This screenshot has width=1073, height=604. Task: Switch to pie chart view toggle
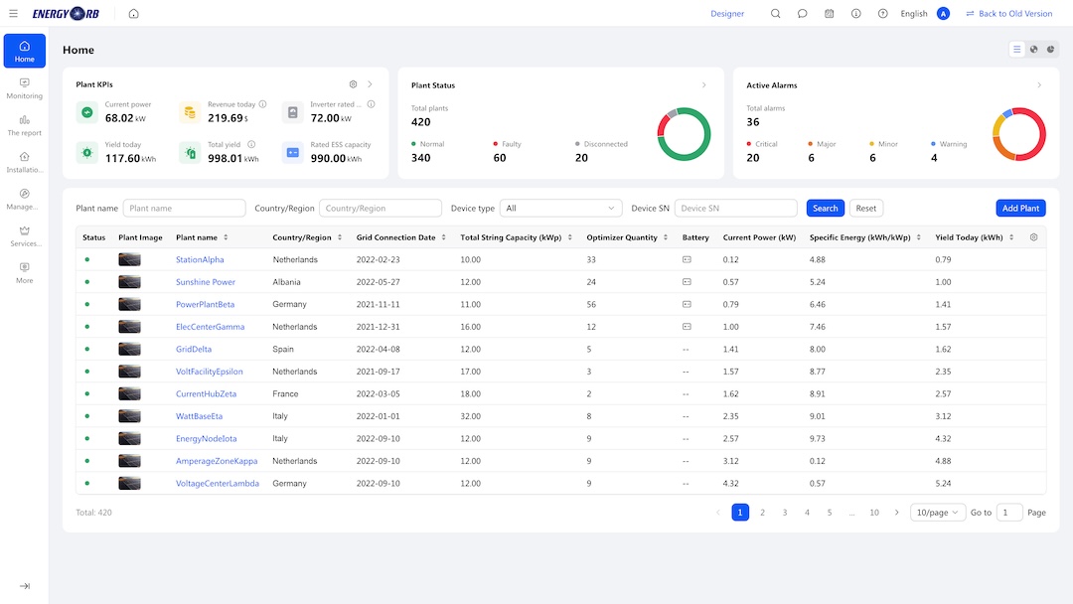click(1050, 50)
